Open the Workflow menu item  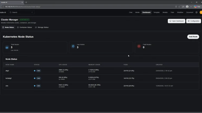click(x=180, y=13)
